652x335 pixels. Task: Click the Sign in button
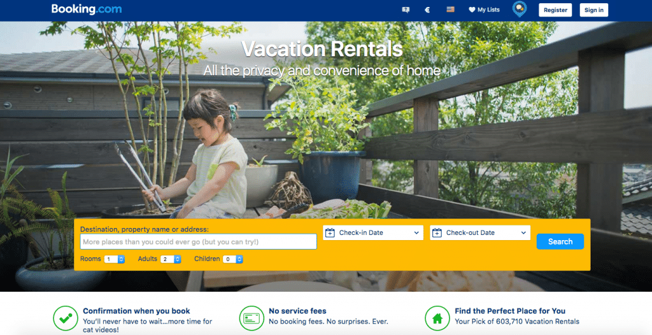point(594,10)
